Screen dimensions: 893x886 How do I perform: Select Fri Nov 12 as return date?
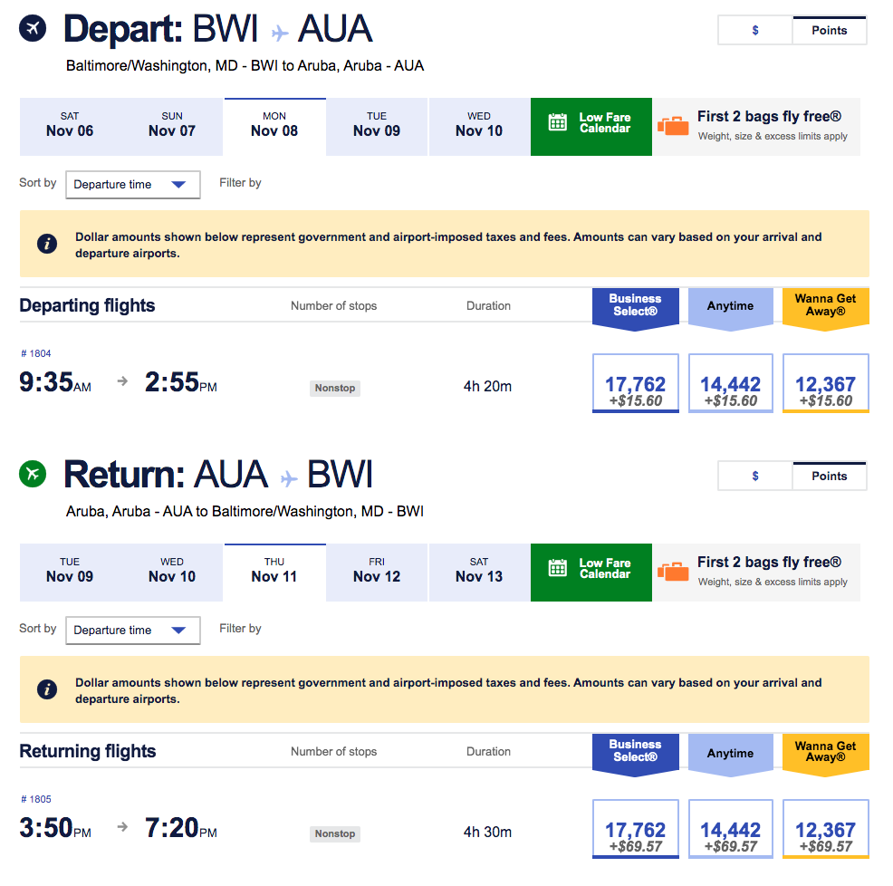(377, 573)
